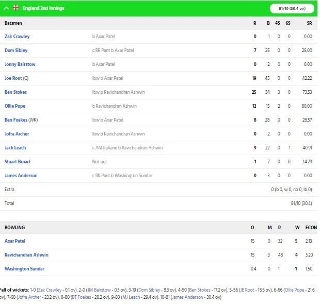Select Ashwin's runs conceded 48
The image size is (320, 307).
(x=280, y=254)
